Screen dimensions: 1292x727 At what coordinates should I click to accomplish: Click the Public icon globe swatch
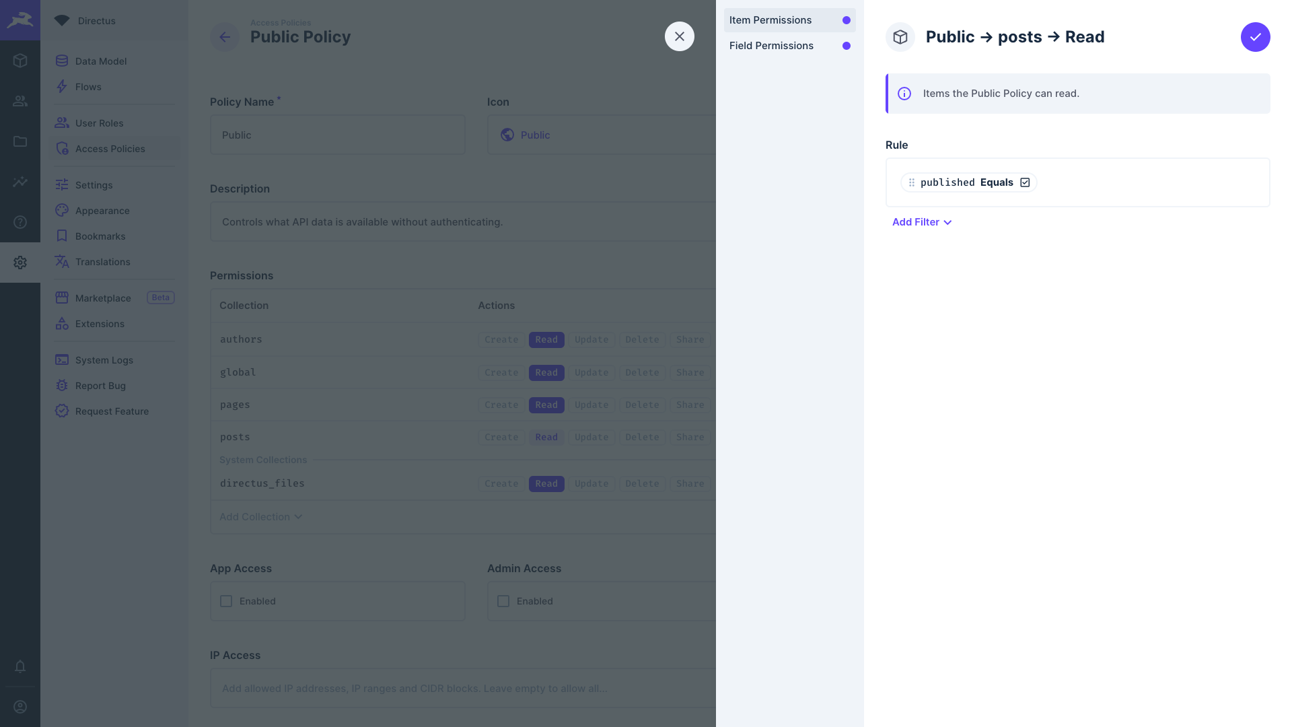tap(506, 134)
